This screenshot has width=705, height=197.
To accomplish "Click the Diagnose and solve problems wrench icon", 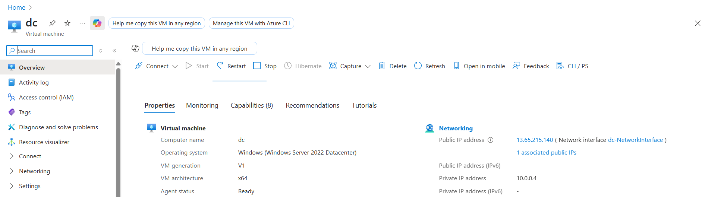I will point(12,127).
